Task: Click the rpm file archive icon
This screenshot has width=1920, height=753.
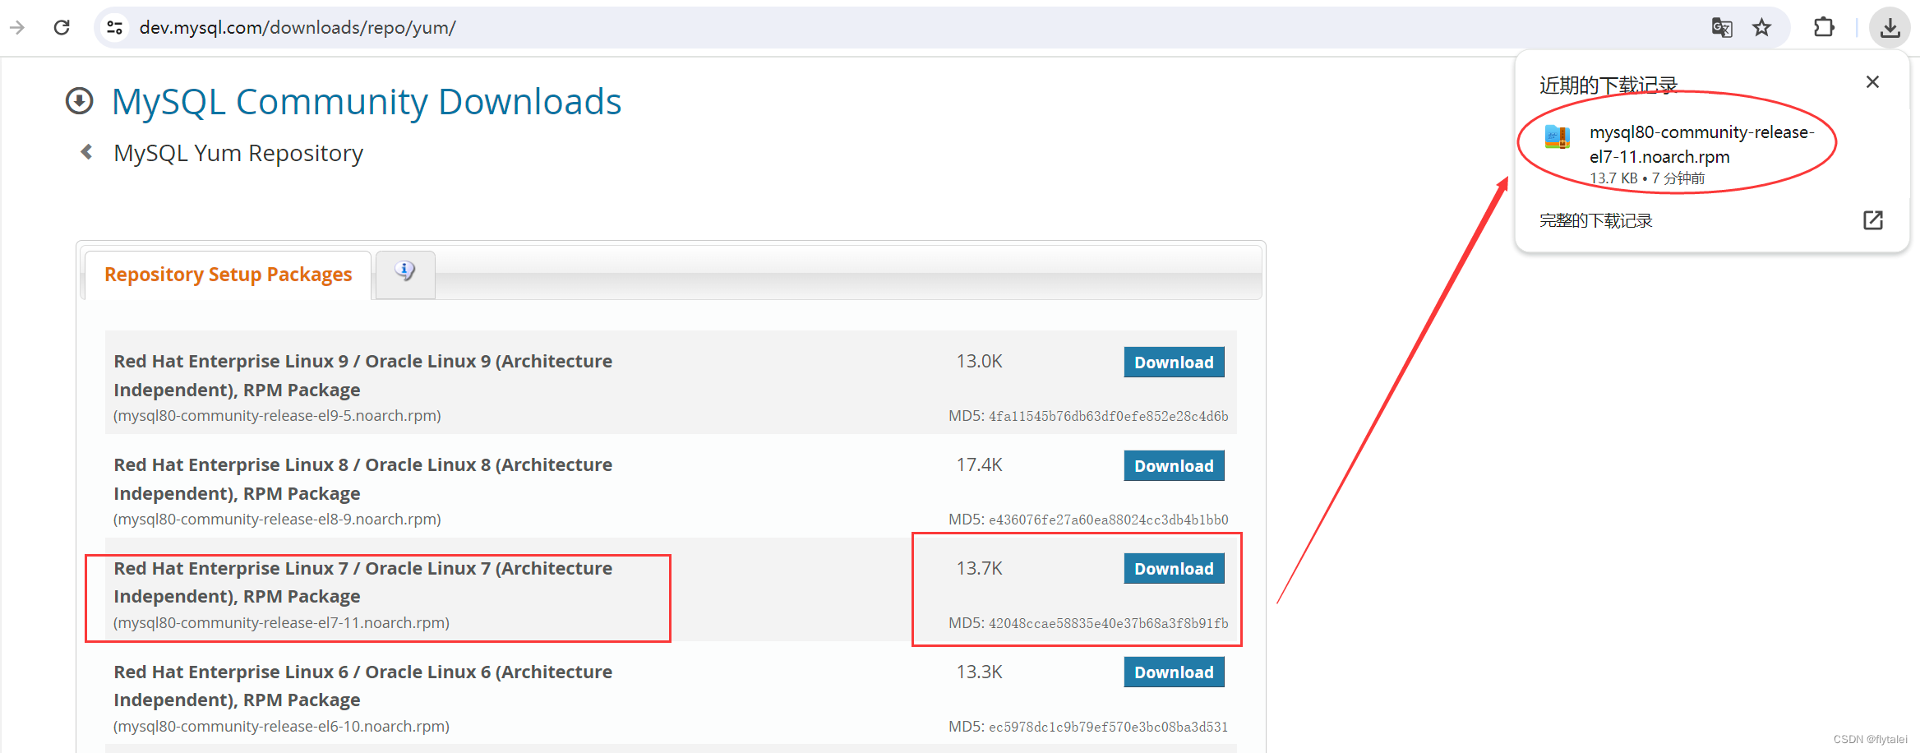Action: click(1557, 136)
